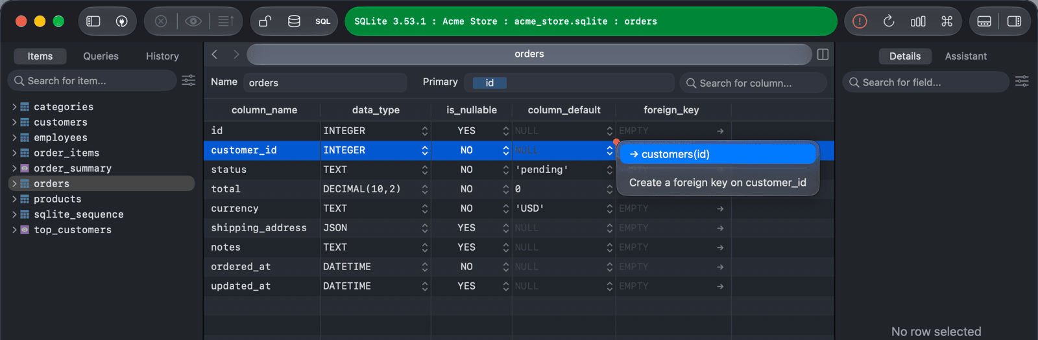Expand the order_summary view
Viewport: 1038px width, 340px height.
coord(14,168)
